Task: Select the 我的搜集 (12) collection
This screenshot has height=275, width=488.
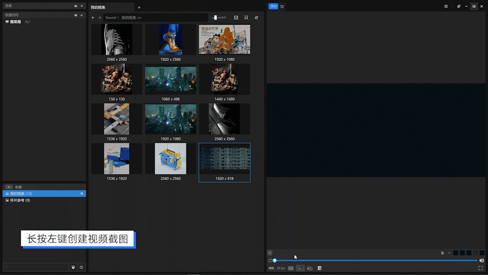Action: tap(44, 194)
